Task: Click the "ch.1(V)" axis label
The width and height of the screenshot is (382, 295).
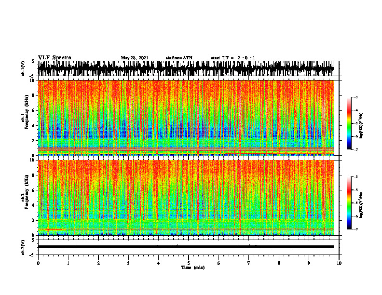Action: pyautogui.click(x=23, y=68)
